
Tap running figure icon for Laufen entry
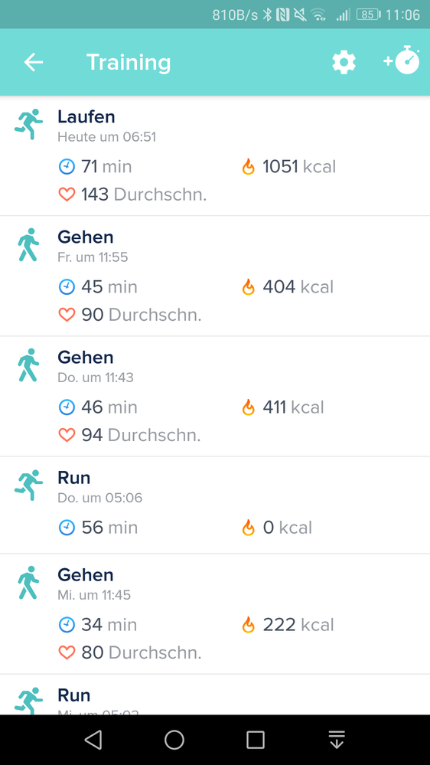click(28, 124)
